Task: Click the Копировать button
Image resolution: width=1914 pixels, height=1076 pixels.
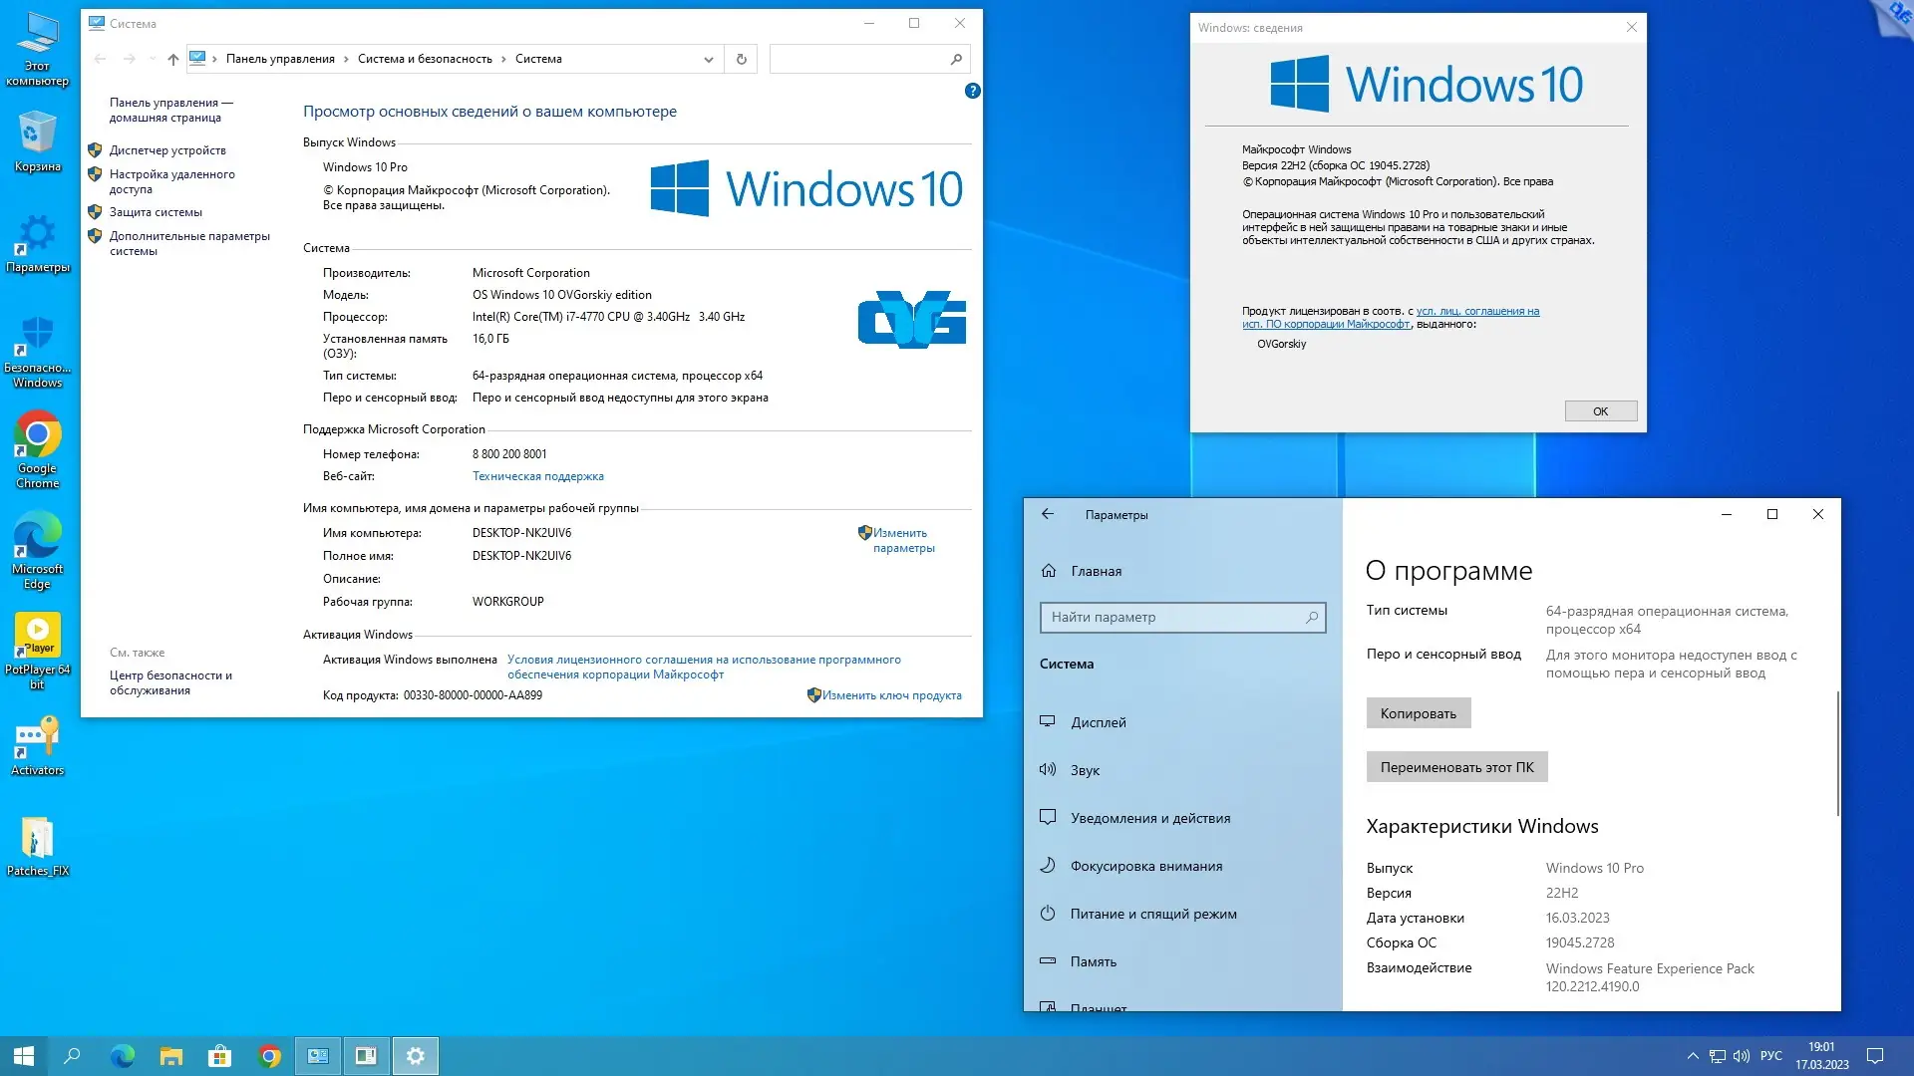Action: coord(1418,713)
